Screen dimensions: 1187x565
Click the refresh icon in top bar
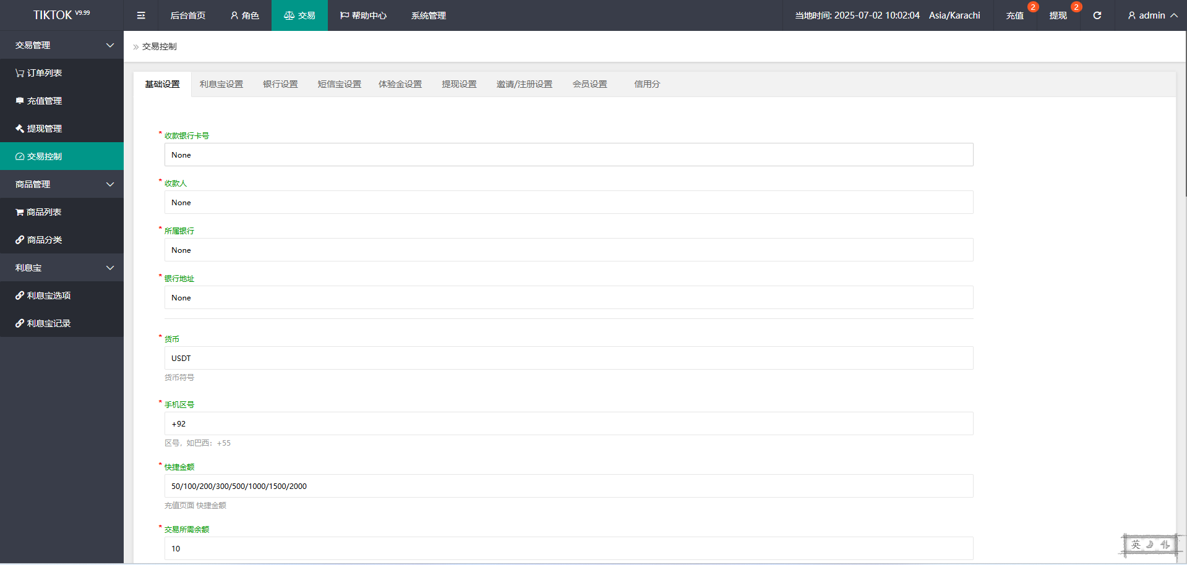pyautogui.click(x=1097, y=15)
